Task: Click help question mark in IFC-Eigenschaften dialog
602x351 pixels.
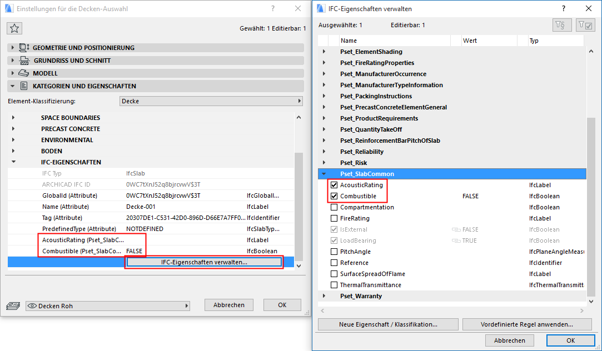Action: [563, 8]
